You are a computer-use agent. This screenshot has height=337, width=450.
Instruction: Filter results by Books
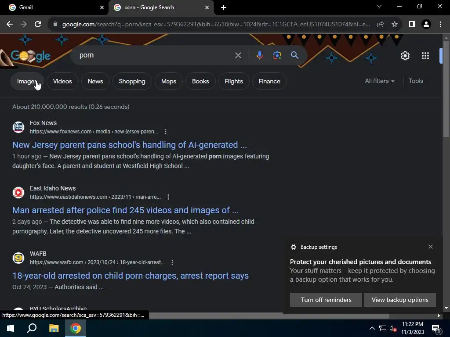point(200,81)
